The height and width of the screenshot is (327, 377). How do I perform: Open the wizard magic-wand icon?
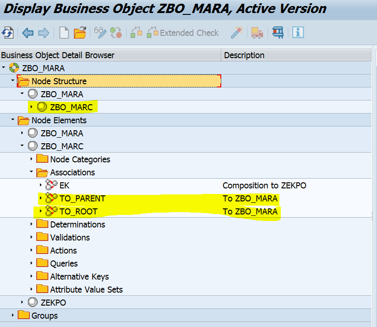pos(237,33)
